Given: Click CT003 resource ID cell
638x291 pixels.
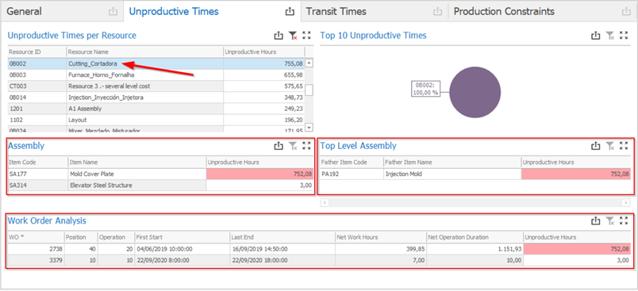Looking at the screenshot, I should click(x=37, y=86).
